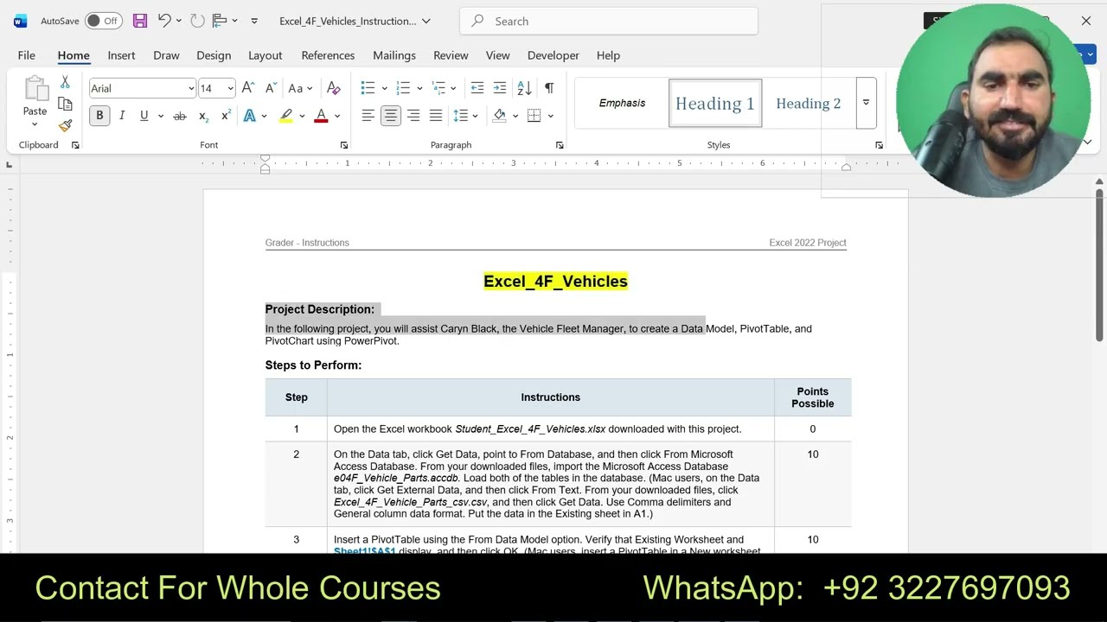The height and width of the screenshot is (622, 1107).
Task: Align text to the left
Action: pyautogui.click(x=368, y=116)
